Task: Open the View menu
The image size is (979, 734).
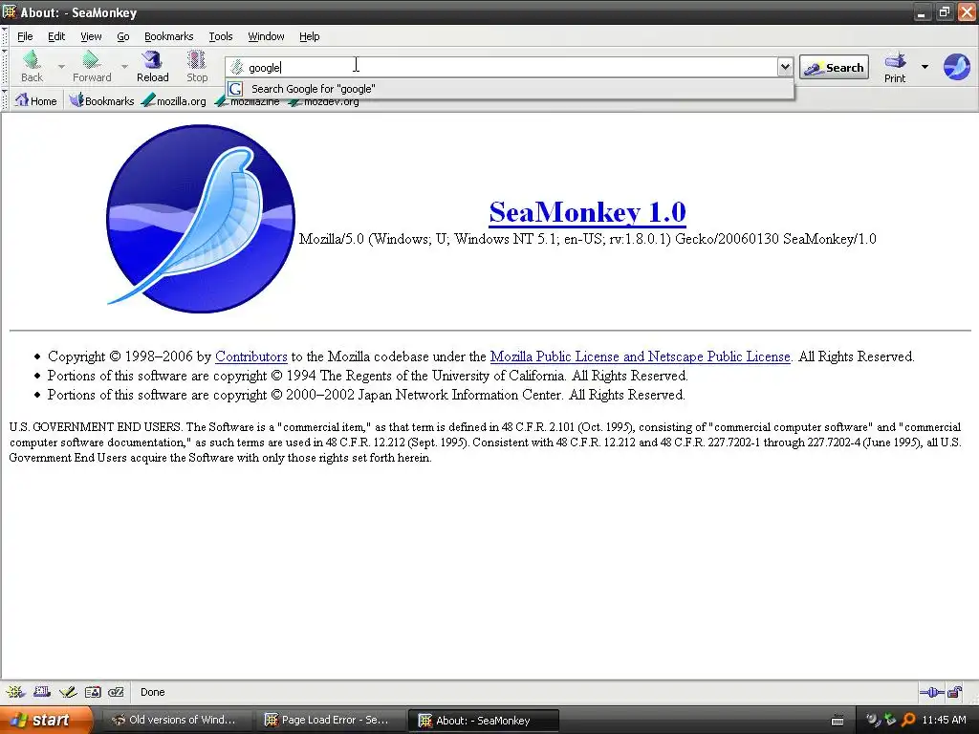Action: (91, 36)
